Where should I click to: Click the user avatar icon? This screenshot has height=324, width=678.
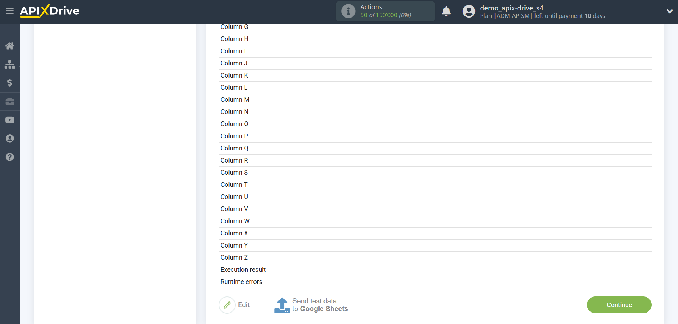click(469, 11)
